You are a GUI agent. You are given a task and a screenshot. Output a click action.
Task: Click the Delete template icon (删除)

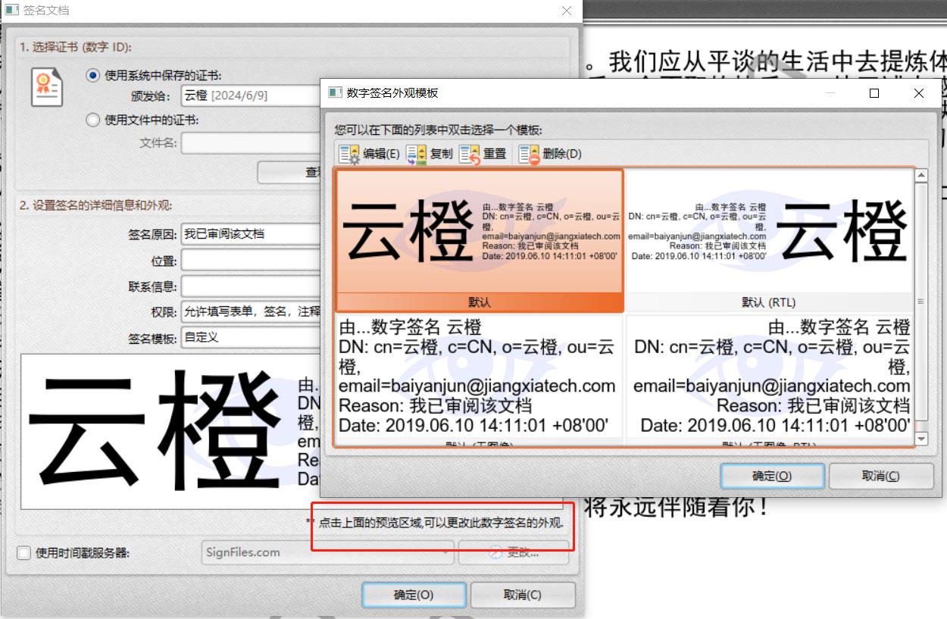(x=529, y=154)
